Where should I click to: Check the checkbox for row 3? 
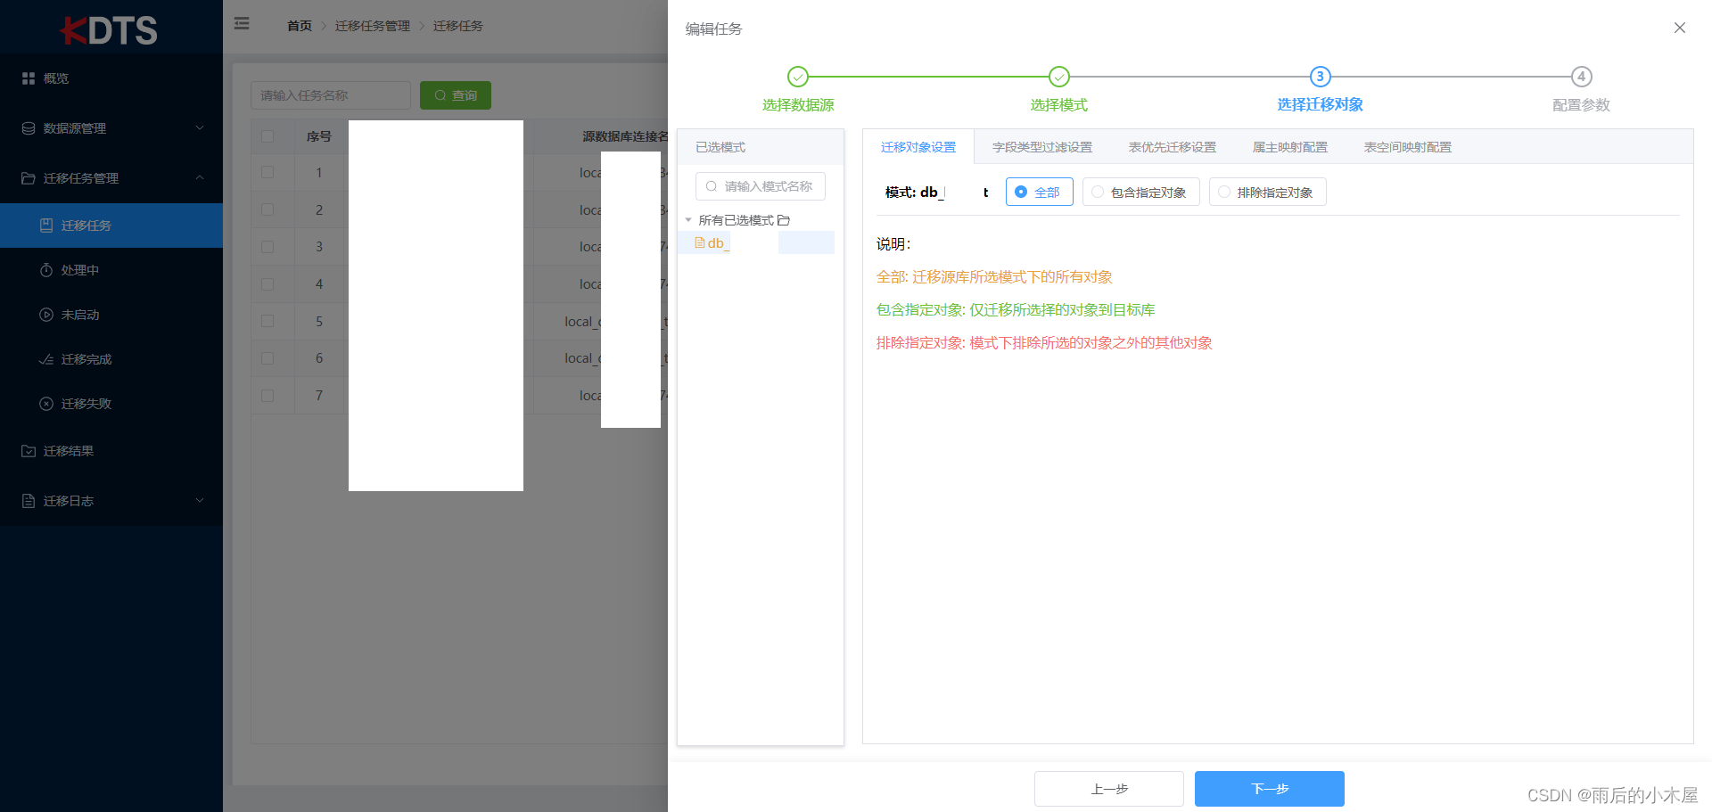pyautogui.click(x=267, y=247)
